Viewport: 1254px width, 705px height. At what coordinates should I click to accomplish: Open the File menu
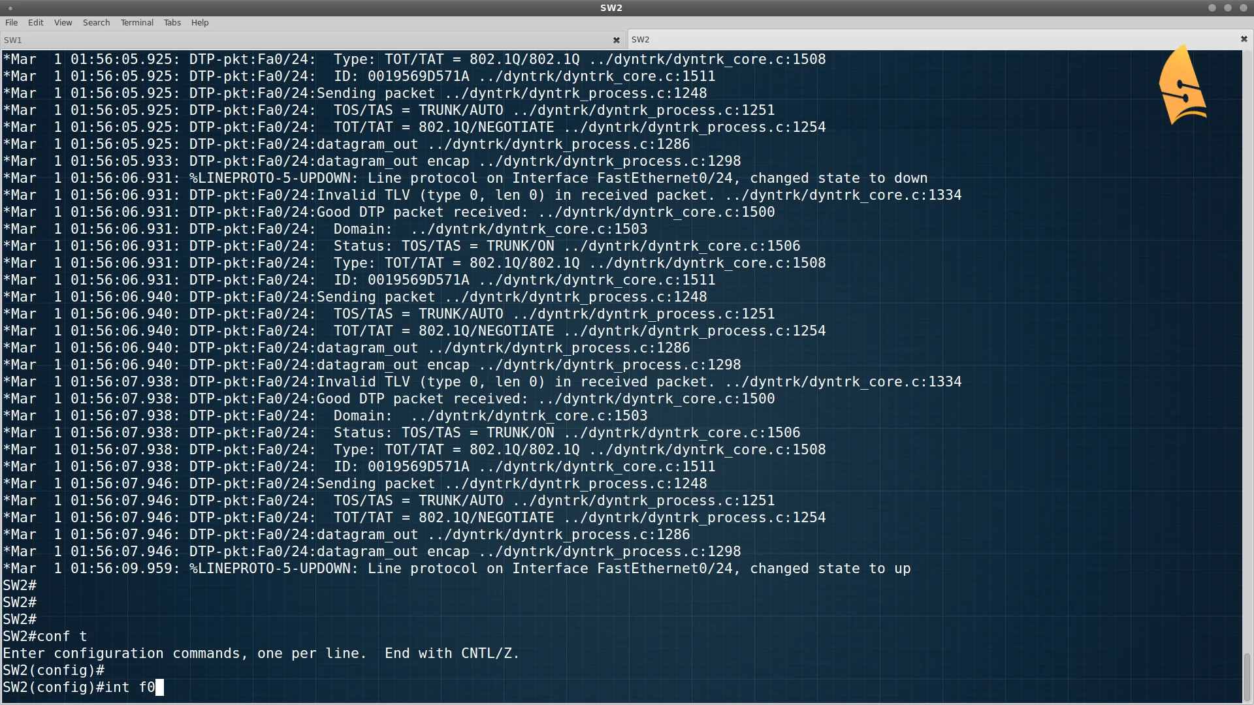point(11,22)
